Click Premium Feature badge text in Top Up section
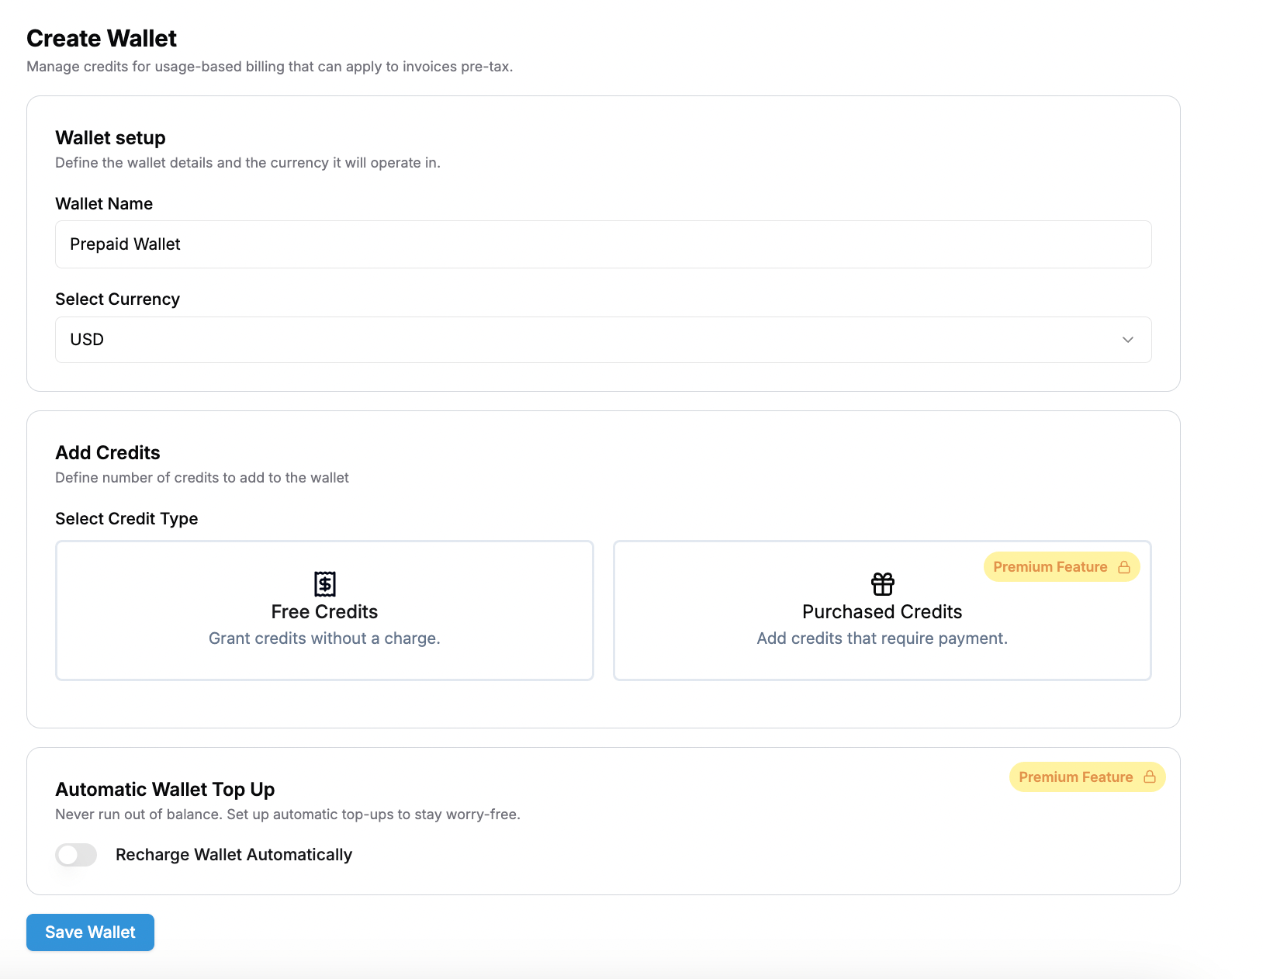 1075,777
